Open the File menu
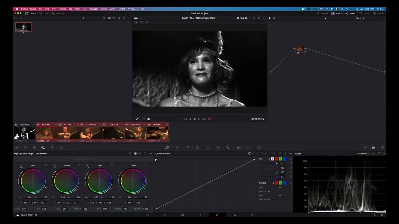This screenshot has height=224, width=399. (x=41, y=9)
